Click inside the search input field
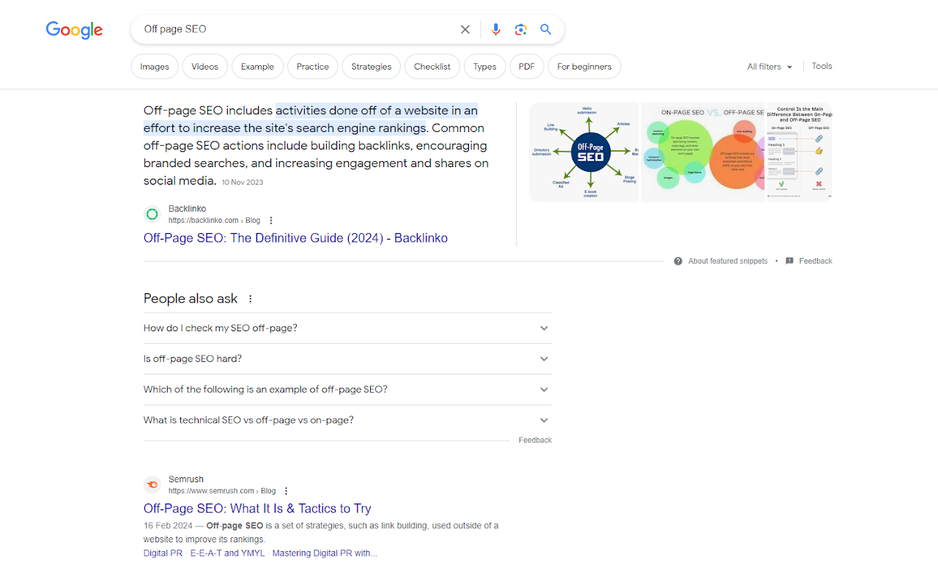Screen dimensions: 938x568 coord(293,29)
